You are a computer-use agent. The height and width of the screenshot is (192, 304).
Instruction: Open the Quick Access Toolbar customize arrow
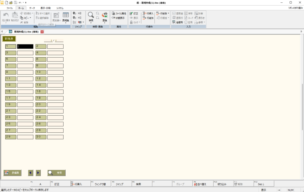(26, 2)
